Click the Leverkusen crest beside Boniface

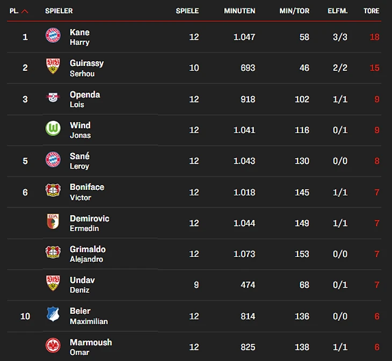pyautogui.click(x=53, y=191)
